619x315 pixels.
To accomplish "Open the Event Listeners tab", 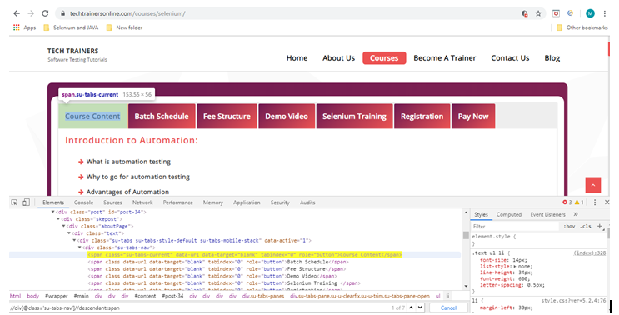I will [547, 214].
